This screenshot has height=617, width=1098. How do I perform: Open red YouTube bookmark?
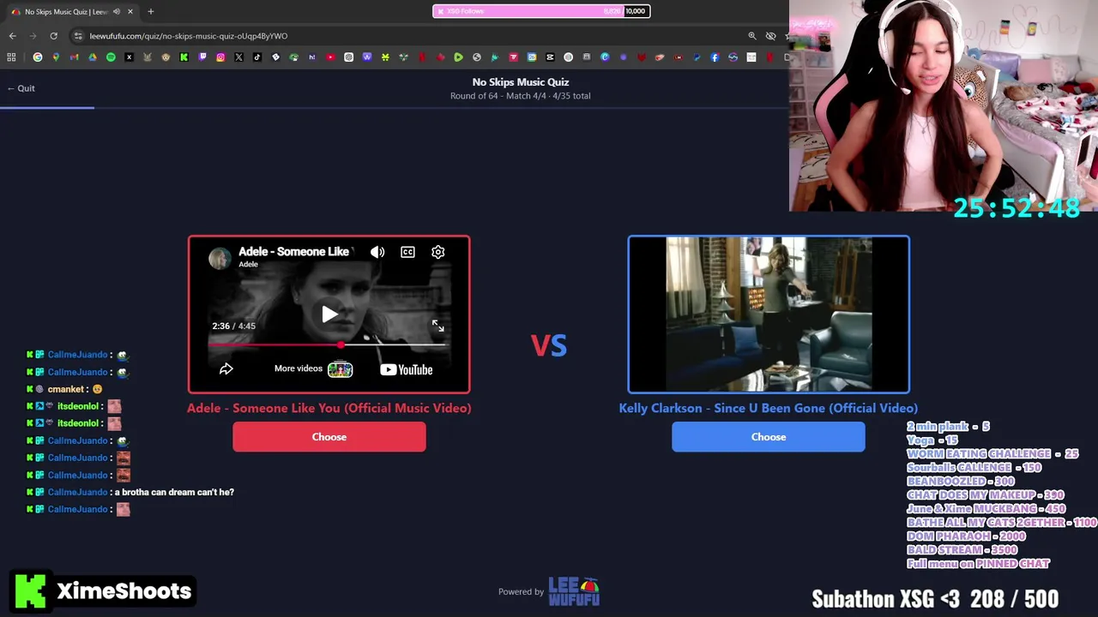[x=330, y=57]
